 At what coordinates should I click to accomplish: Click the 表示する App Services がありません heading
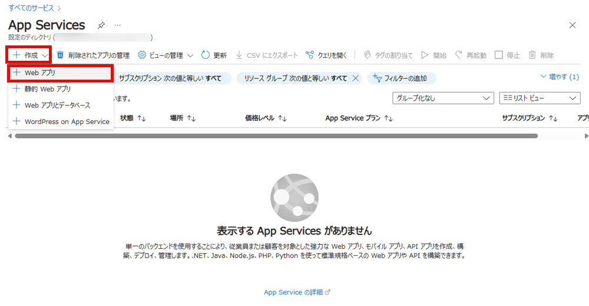[x=294, y=231]
